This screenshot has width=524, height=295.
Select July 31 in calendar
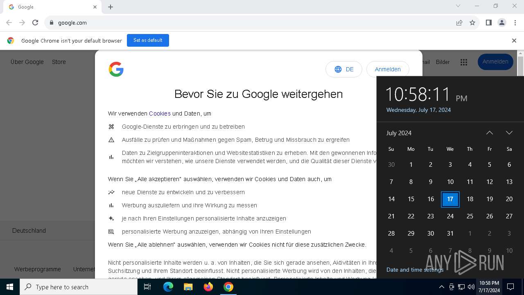pyautogui.click(x=450, y=234)
